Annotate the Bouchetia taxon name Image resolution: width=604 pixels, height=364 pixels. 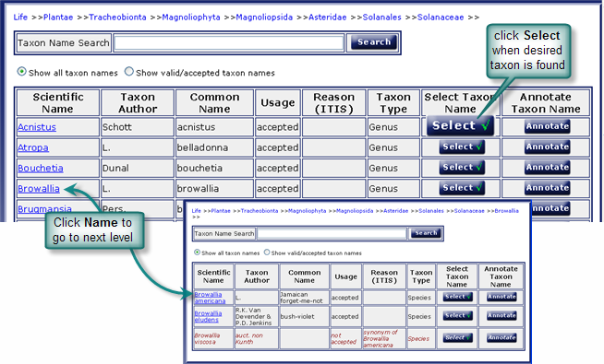pyautogui.click(x=547, y=168)
